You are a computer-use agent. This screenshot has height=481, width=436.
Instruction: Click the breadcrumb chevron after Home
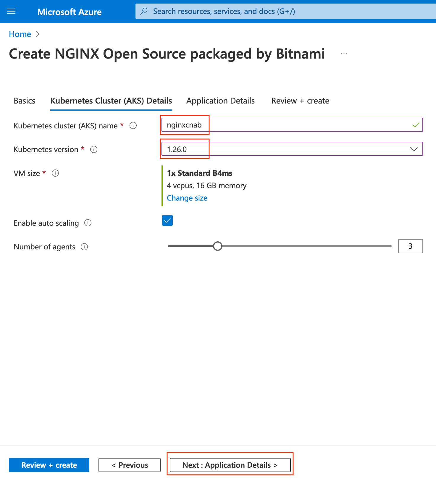click(x=38, y=34)
